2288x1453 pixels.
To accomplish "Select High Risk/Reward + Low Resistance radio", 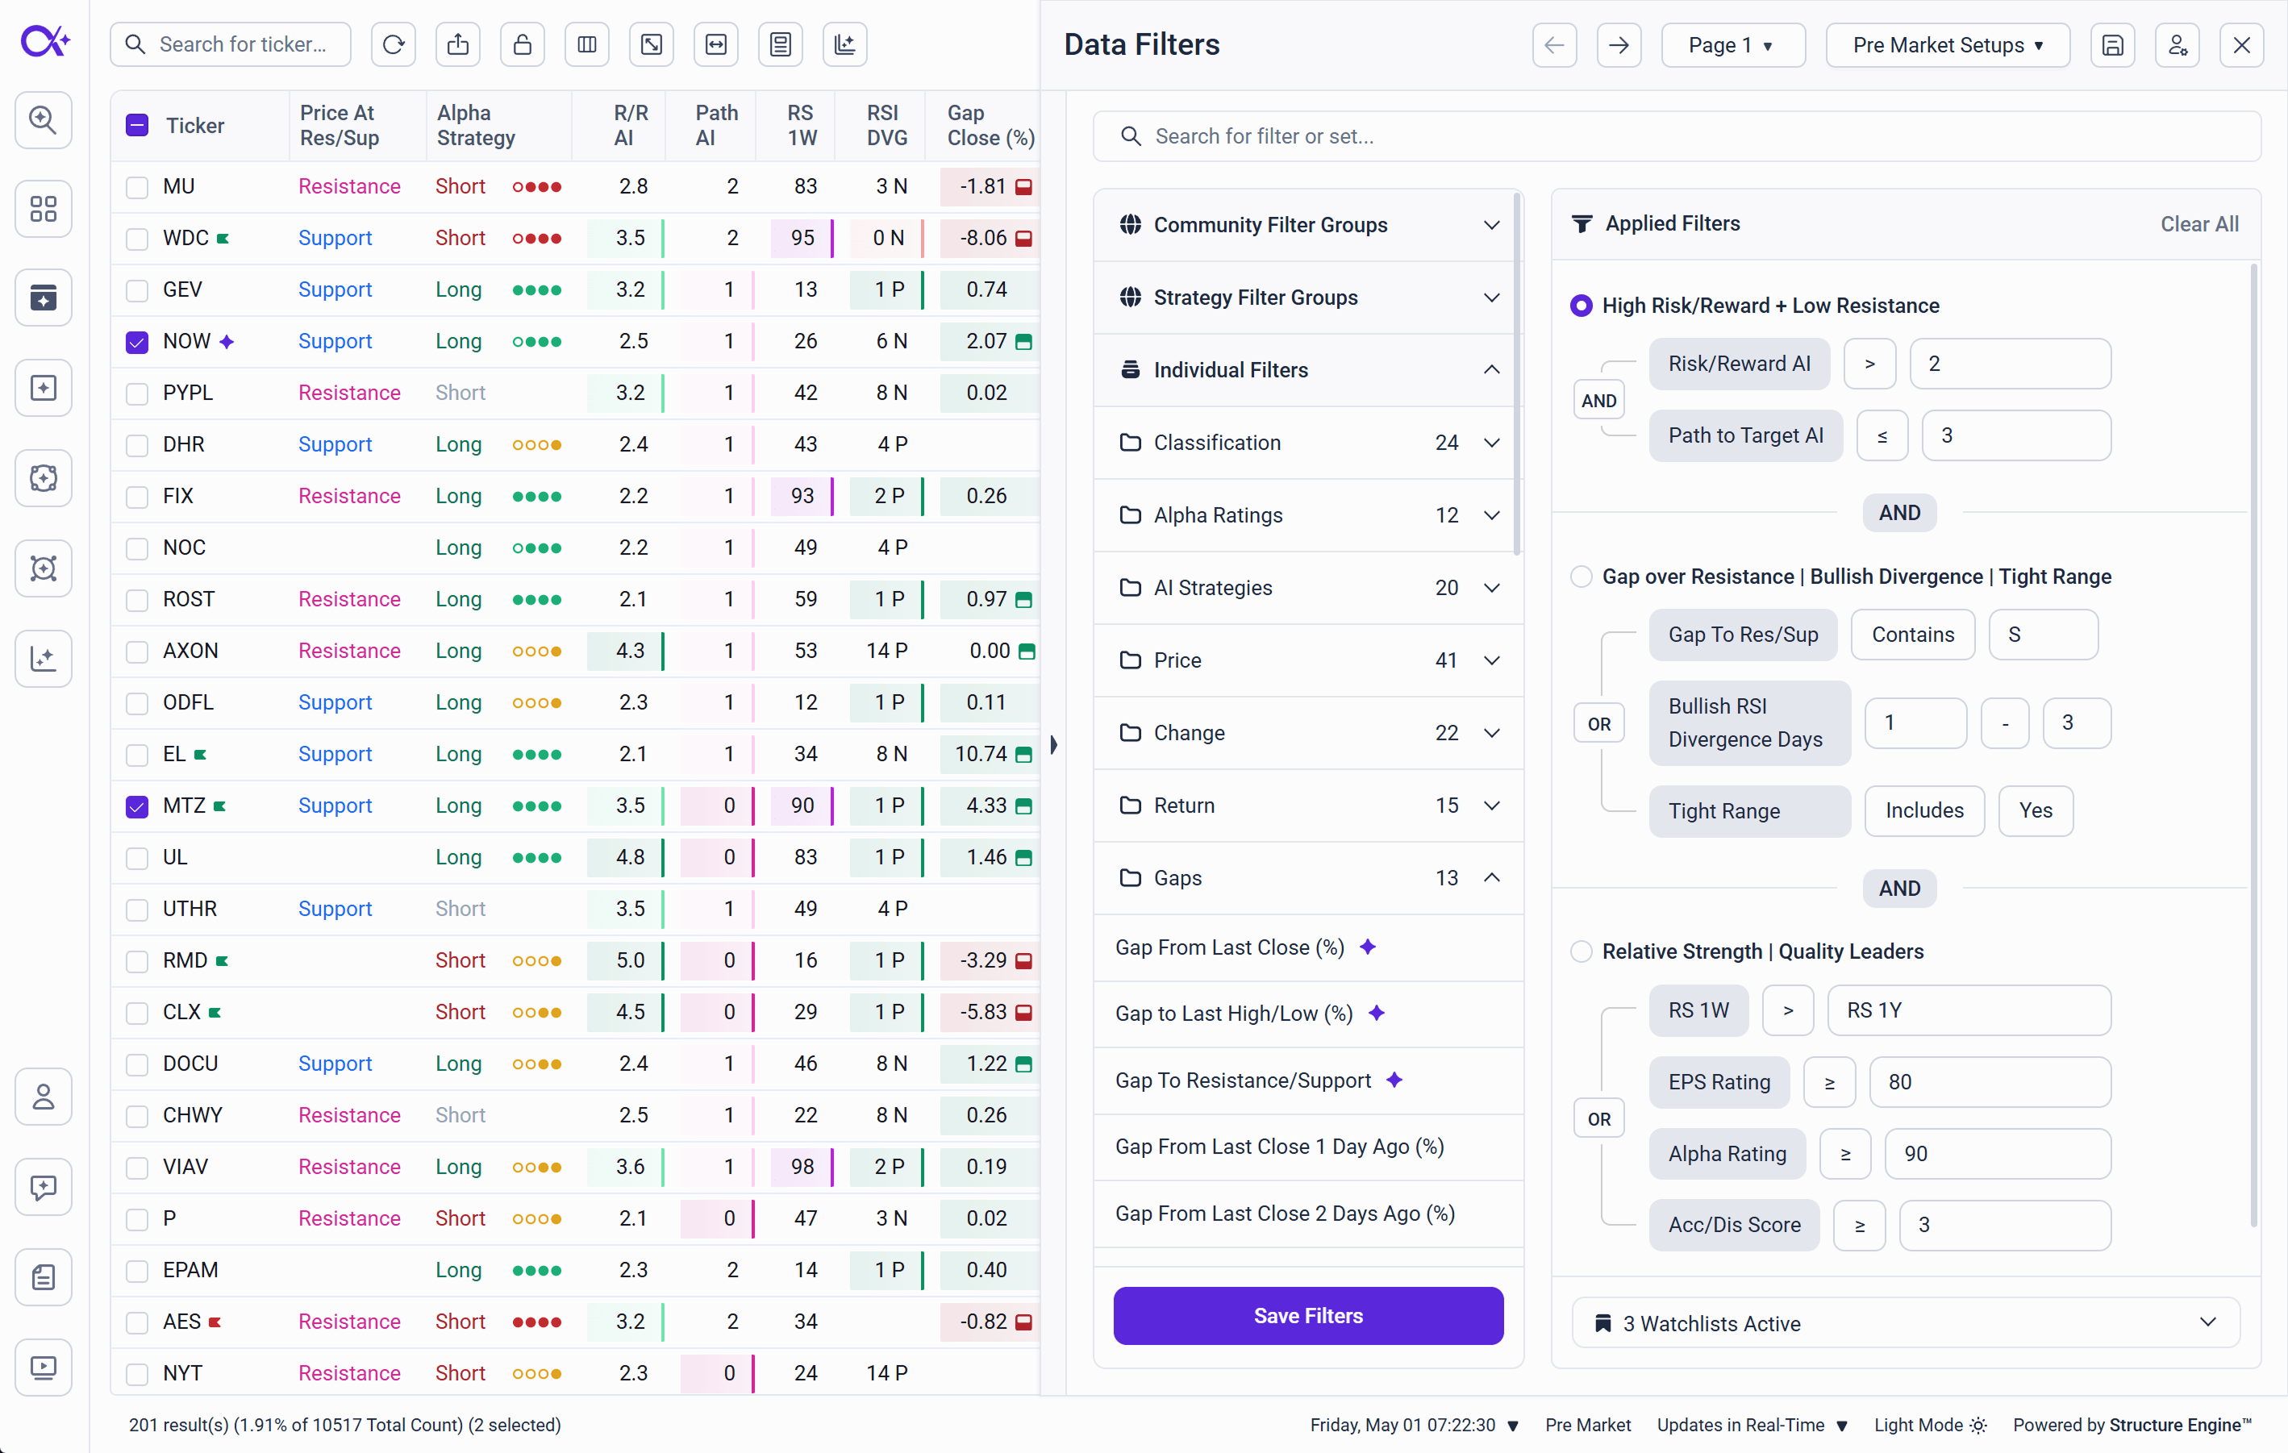I will coord(1581,306).
